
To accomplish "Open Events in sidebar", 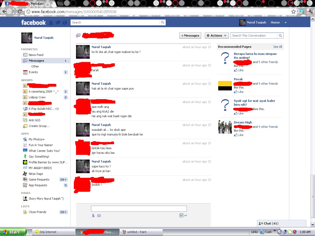I will click(33, 72).
